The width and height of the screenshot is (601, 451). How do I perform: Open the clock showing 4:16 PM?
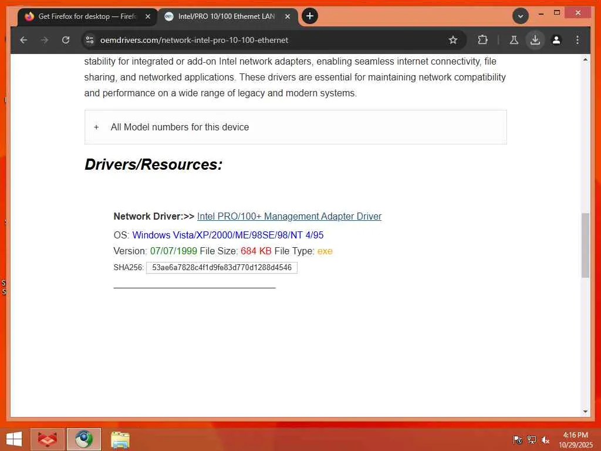tap(575, 440)
